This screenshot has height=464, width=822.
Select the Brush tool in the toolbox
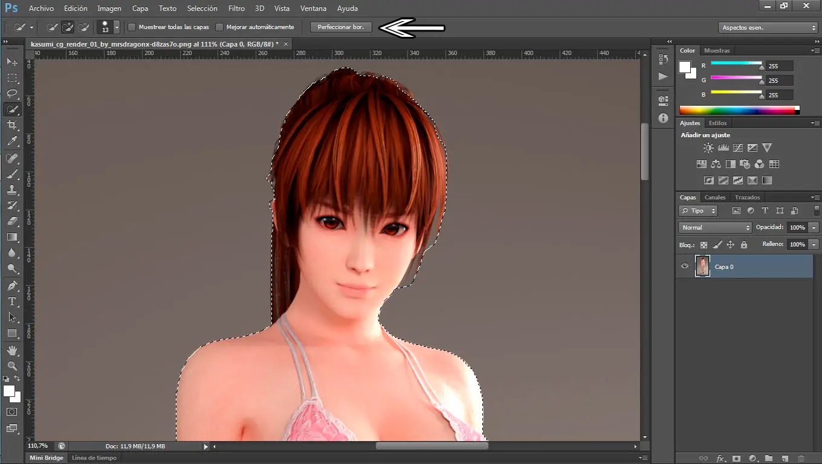(x=12, y=174)
